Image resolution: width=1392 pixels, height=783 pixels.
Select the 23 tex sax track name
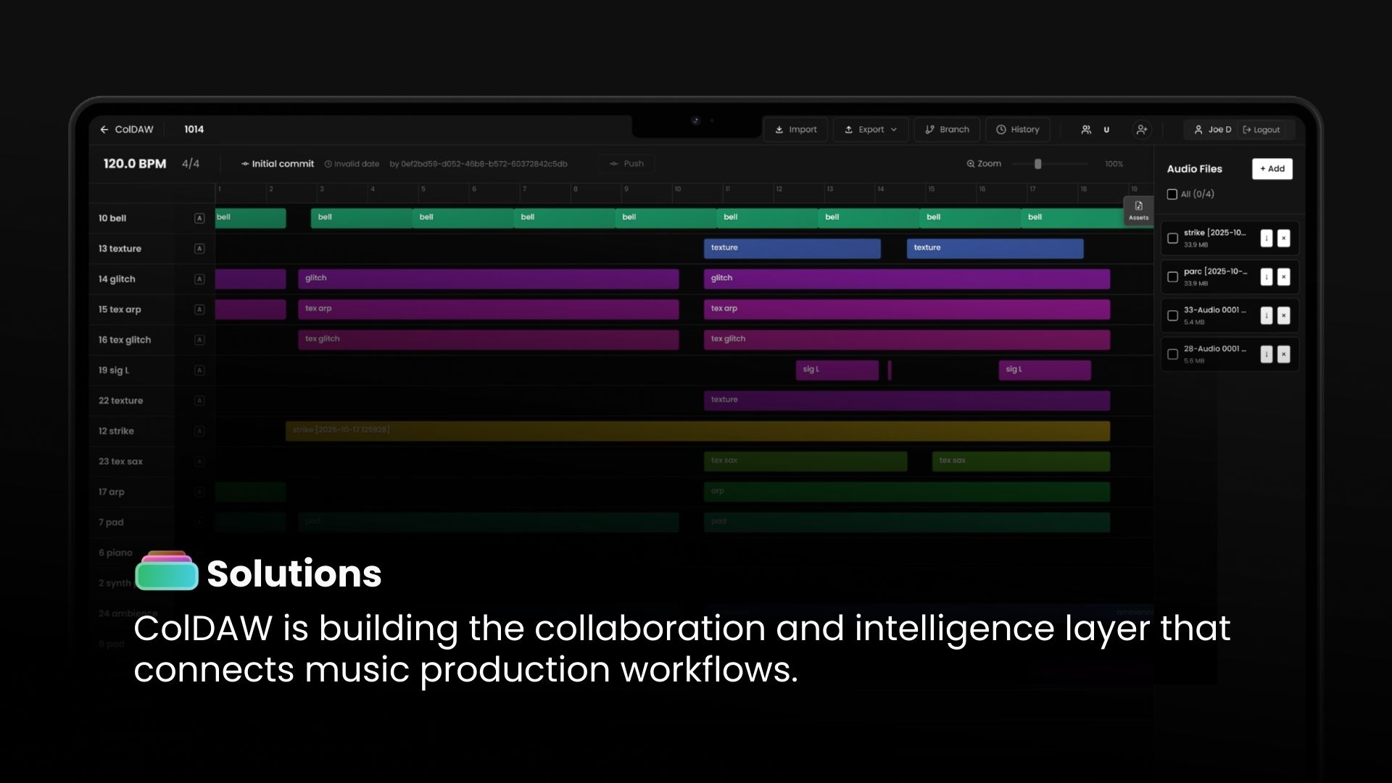120,462
